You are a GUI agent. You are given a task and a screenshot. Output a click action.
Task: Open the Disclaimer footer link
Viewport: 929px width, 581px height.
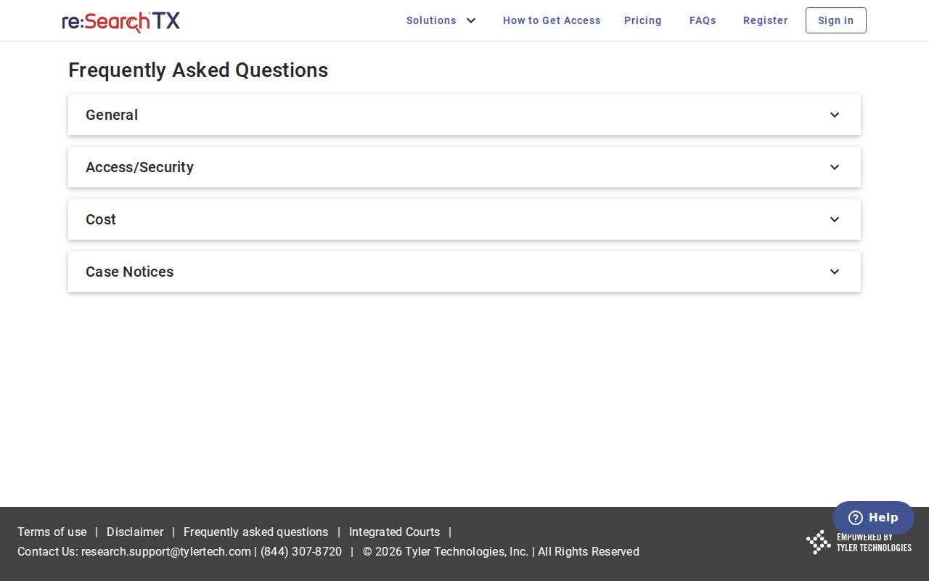[135, 532]
